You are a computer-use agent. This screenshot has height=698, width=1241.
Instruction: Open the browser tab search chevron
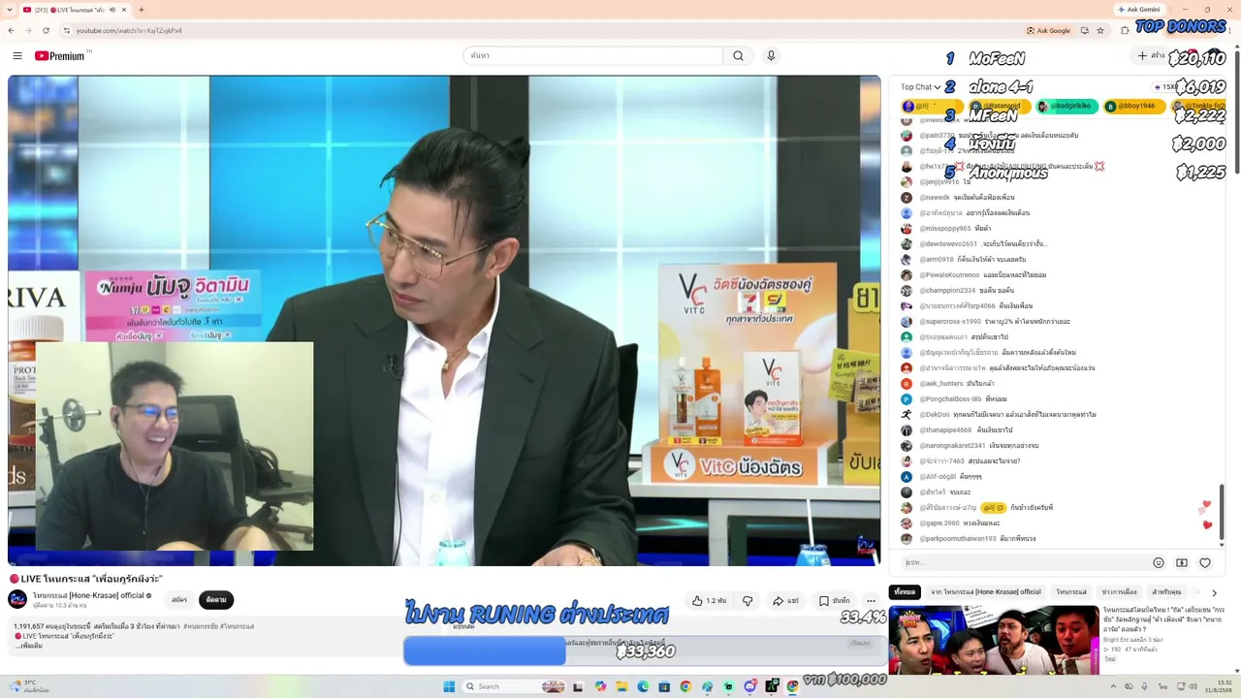point(11,10)
